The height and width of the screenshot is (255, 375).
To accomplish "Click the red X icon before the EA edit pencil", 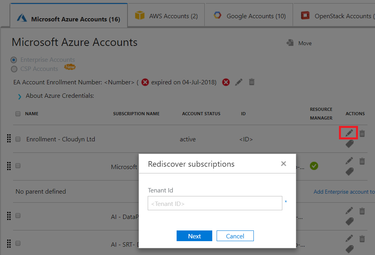I will click(x=226, y=82).
